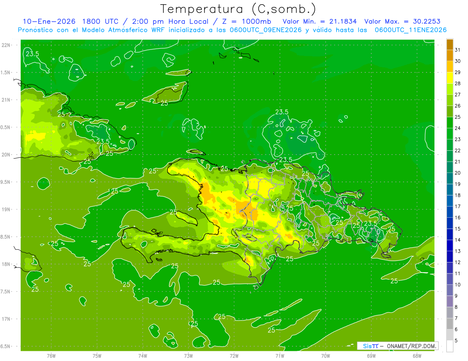Viewport: 468px width, 361px height.
Task: Click legend value 28
Action: 458,83
